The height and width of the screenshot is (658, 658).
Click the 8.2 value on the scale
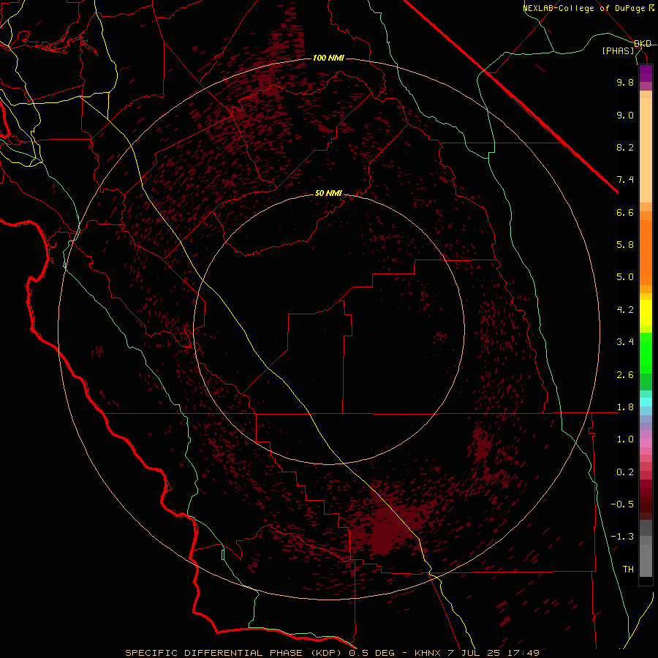[625, 147]
